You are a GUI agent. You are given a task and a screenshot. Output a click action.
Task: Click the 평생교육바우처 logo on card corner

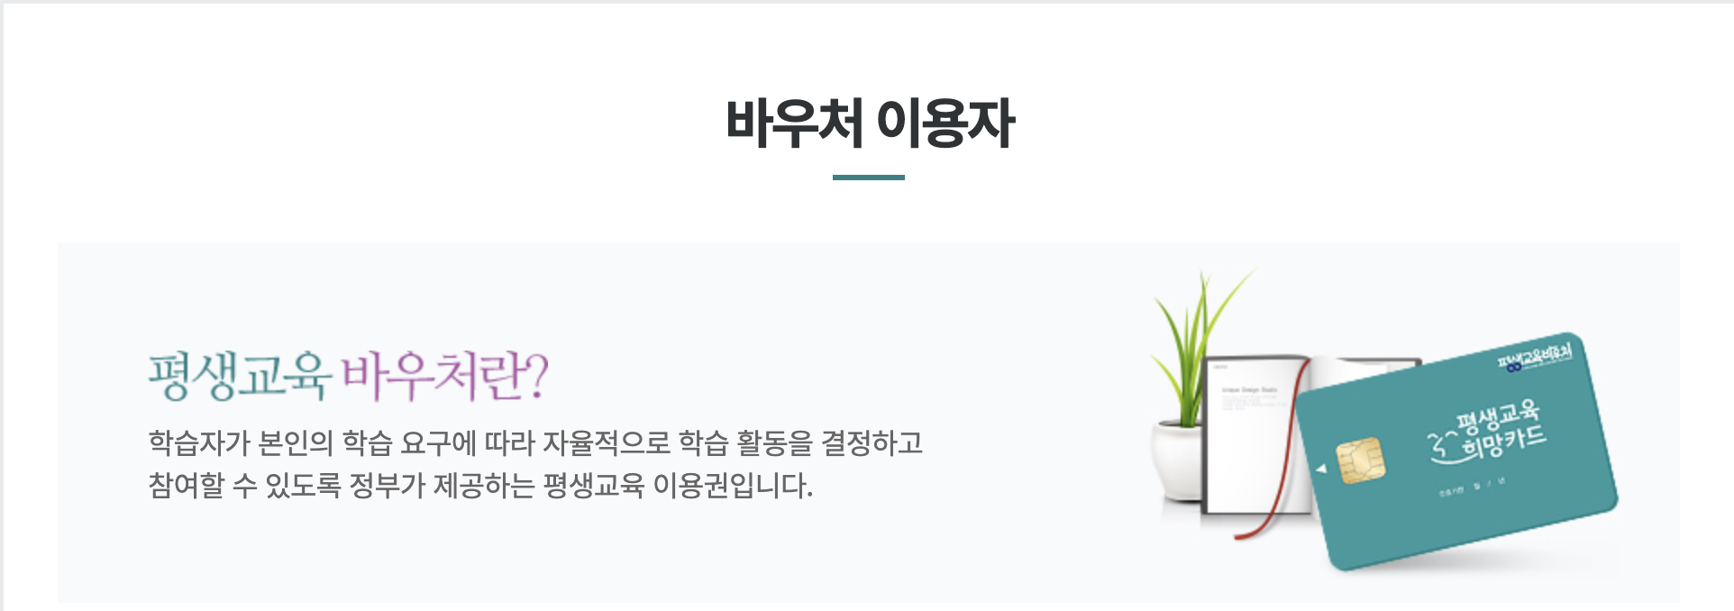[1535, 355]
